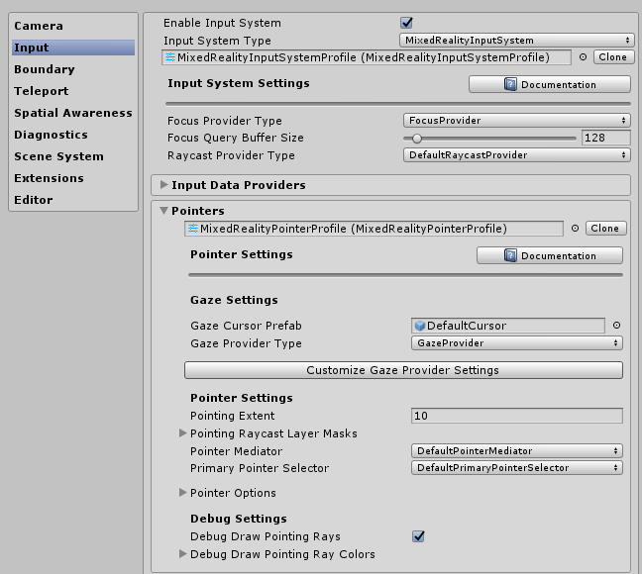Open Input System Settings Documentation
Screen dimensions: 642x574
coord(550,84)
